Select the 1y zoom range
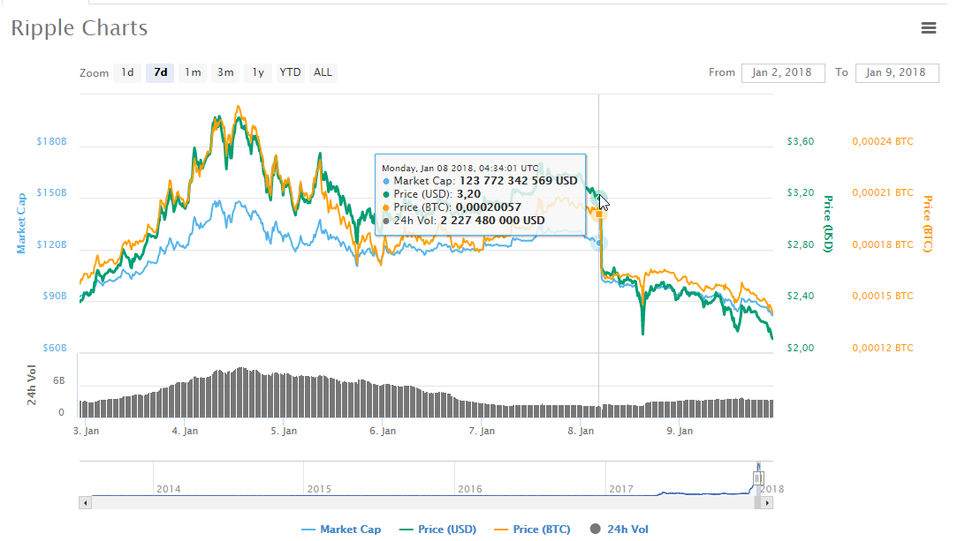The width and height of the screenshot is (973, 541). [258, 72]
